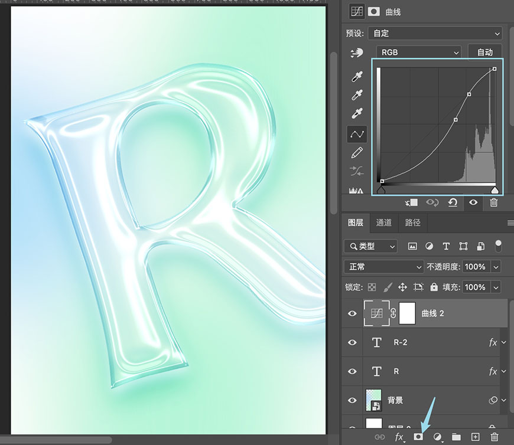Toggle prevent auto-nesting artboard lock

(x=418, y=287)
